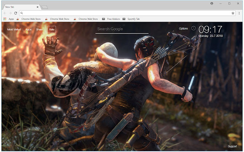Open the Most Visited menu
The height and width of the screenshot is (152, 244).
pos(14,29)
